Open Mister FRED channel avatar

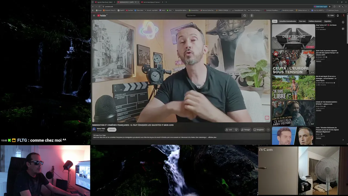click(94, 130)
